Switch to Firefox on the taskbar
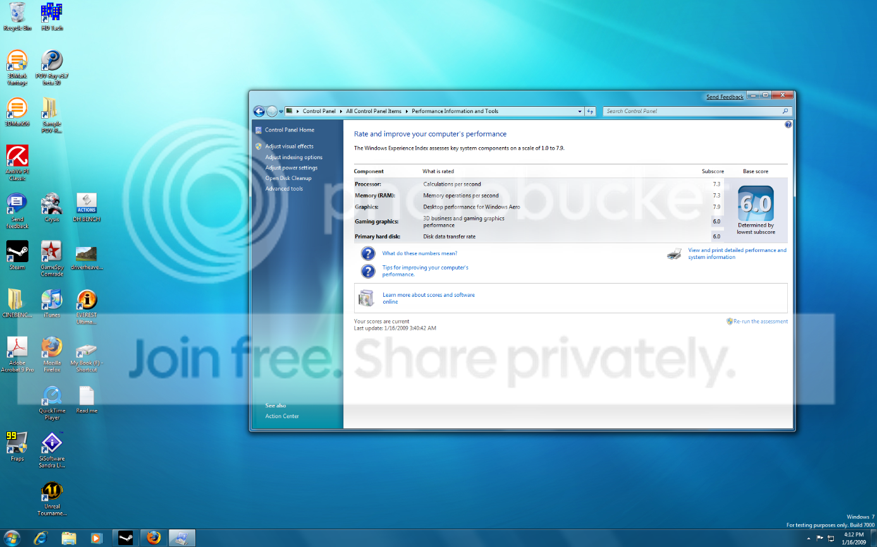 pos(154,538)
